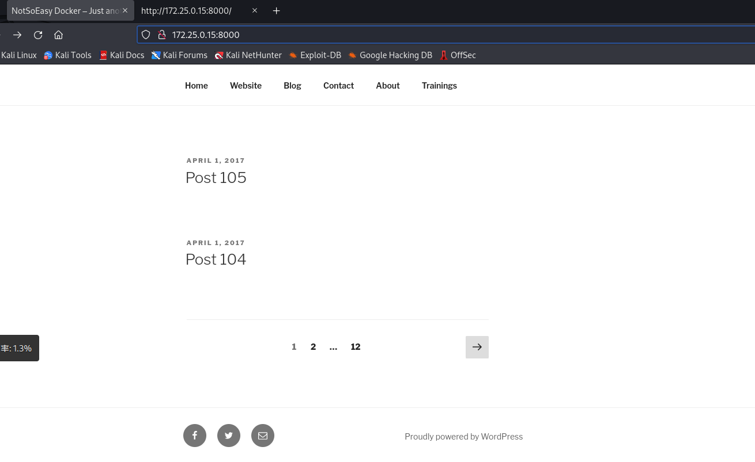The height and width of the screenshot is (462, 755).
Task: Open the Trainings menu item
Action: (439, 85)
